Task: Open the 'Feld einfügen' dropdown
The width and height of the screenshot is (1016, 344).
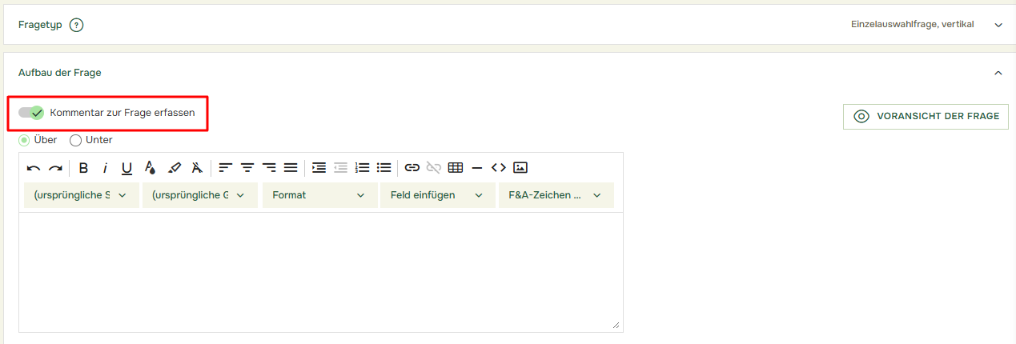Action: tap(437, 195)
